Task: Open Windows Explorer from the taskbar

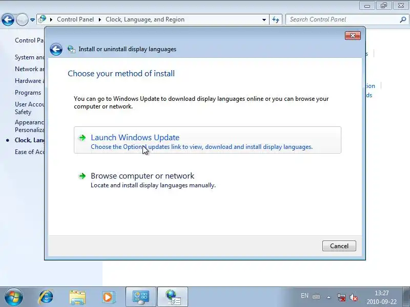Action: pyautogui.click(x=77, y=297)
